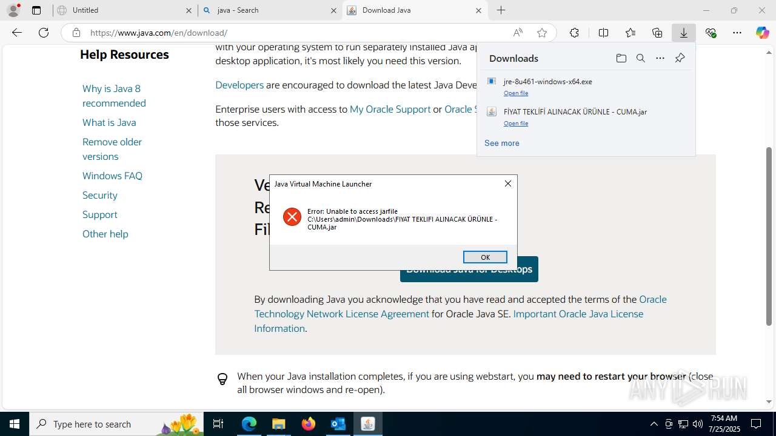Refresh the current page
This screenshot has width=776, height=436.
[x=44, y=33]
